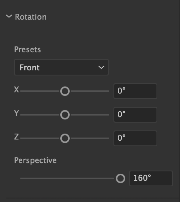
Task: Click the arrow inside the Front preset box
Action: coord(101,67)
